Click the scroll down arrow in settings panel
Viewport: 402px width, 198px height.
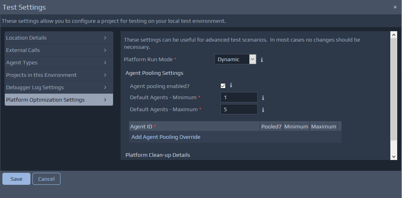point(394,156)
